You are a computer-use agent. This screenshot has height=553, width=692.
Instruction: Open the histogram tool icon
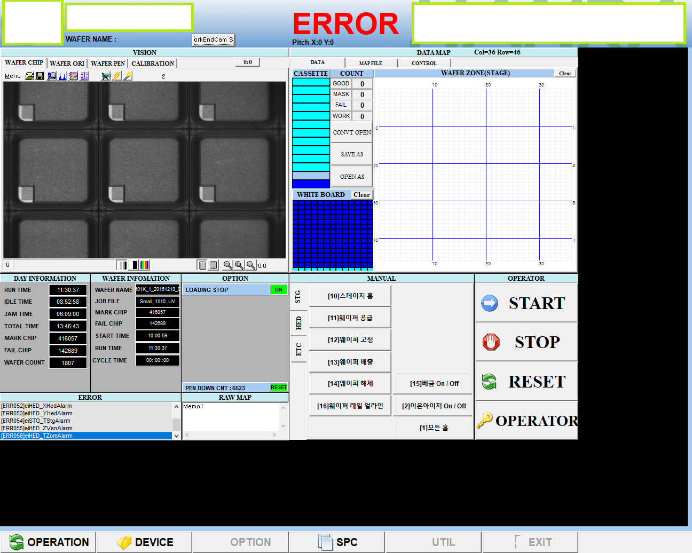pyautogui.click(x=62, y=76)
